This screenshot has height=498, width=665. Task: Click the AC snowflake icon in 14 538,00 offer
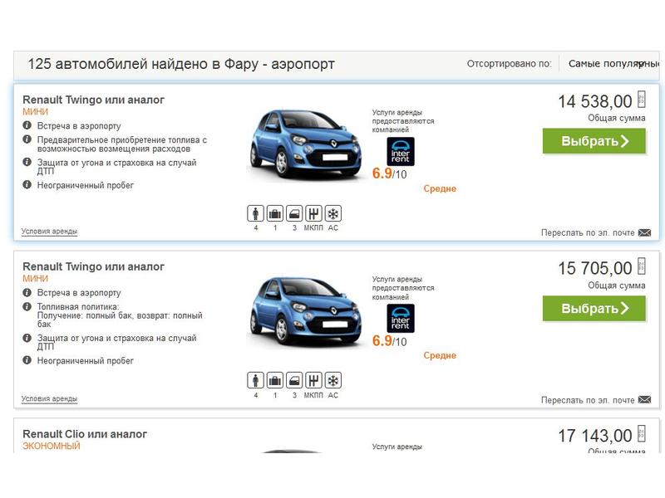[x=333, y=213]
